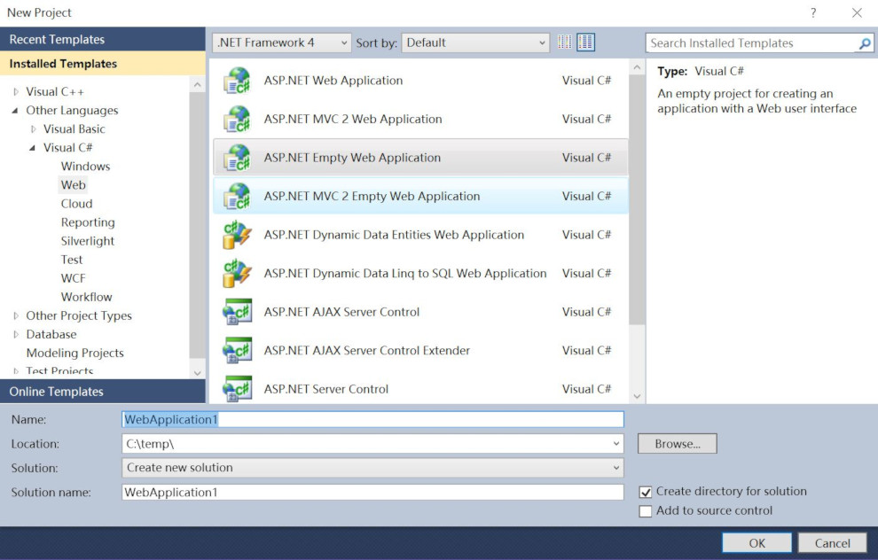The image size is (878, 560).
Task: Select the ASP.NET Web Application template icon
Action: click(x=238, y=80)
